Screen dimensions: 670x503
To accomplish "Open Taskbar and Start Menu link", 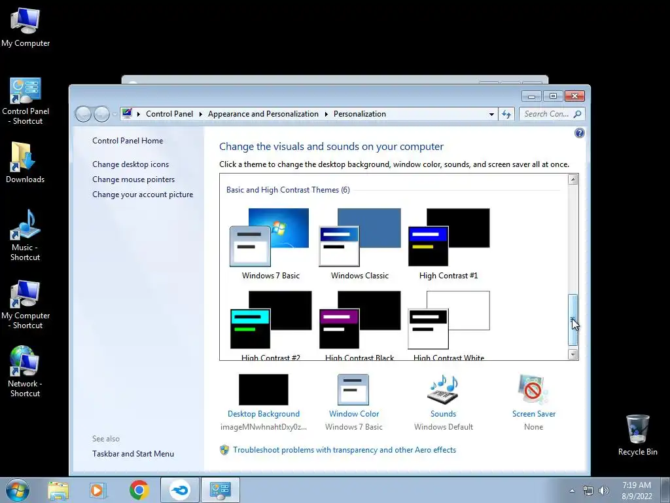I will [133, 454].
